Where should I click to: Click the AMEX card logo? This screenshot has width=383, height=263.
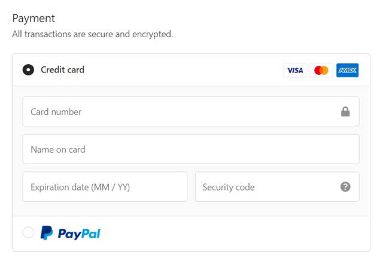pos(347,71)
